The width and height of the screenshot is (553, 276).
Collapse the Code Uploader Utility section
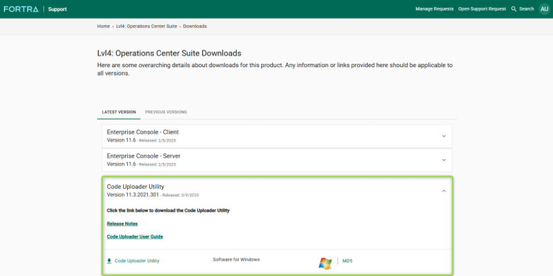(x=444, y=191)
